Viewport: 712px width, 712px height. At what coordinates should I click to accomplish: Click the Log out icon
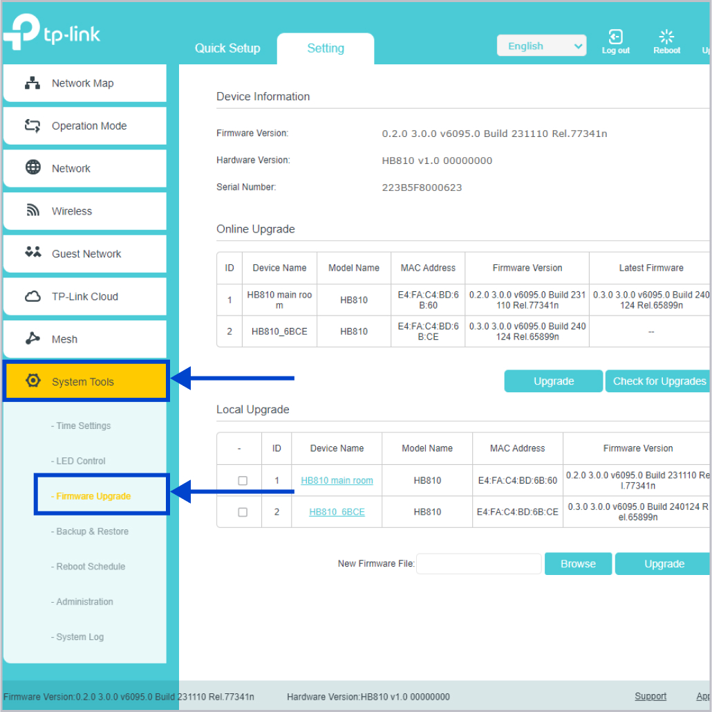[615, 37]
